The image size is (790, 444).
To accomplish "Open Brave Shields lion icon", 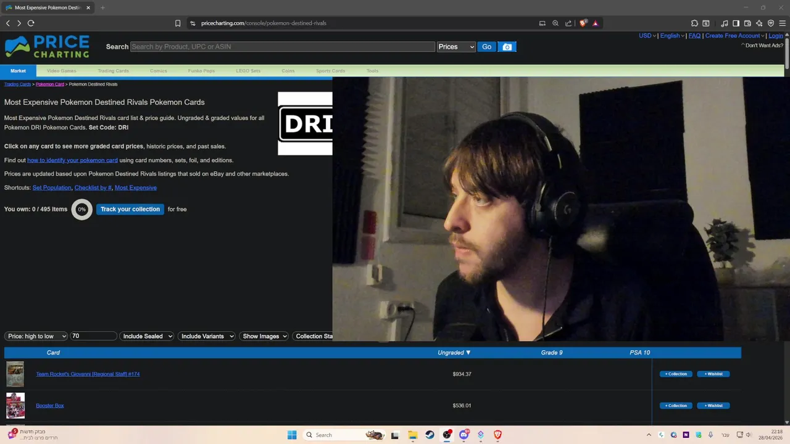I will click(x=583, y=23).
